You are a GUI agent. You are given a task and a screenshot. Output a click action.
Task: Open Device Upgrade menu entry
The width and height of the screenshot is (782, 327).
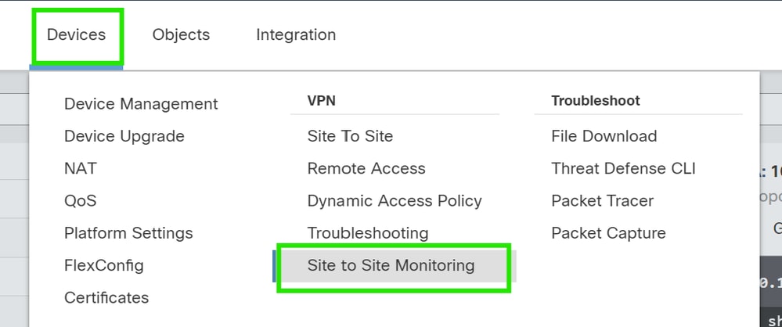coord(124,136)
